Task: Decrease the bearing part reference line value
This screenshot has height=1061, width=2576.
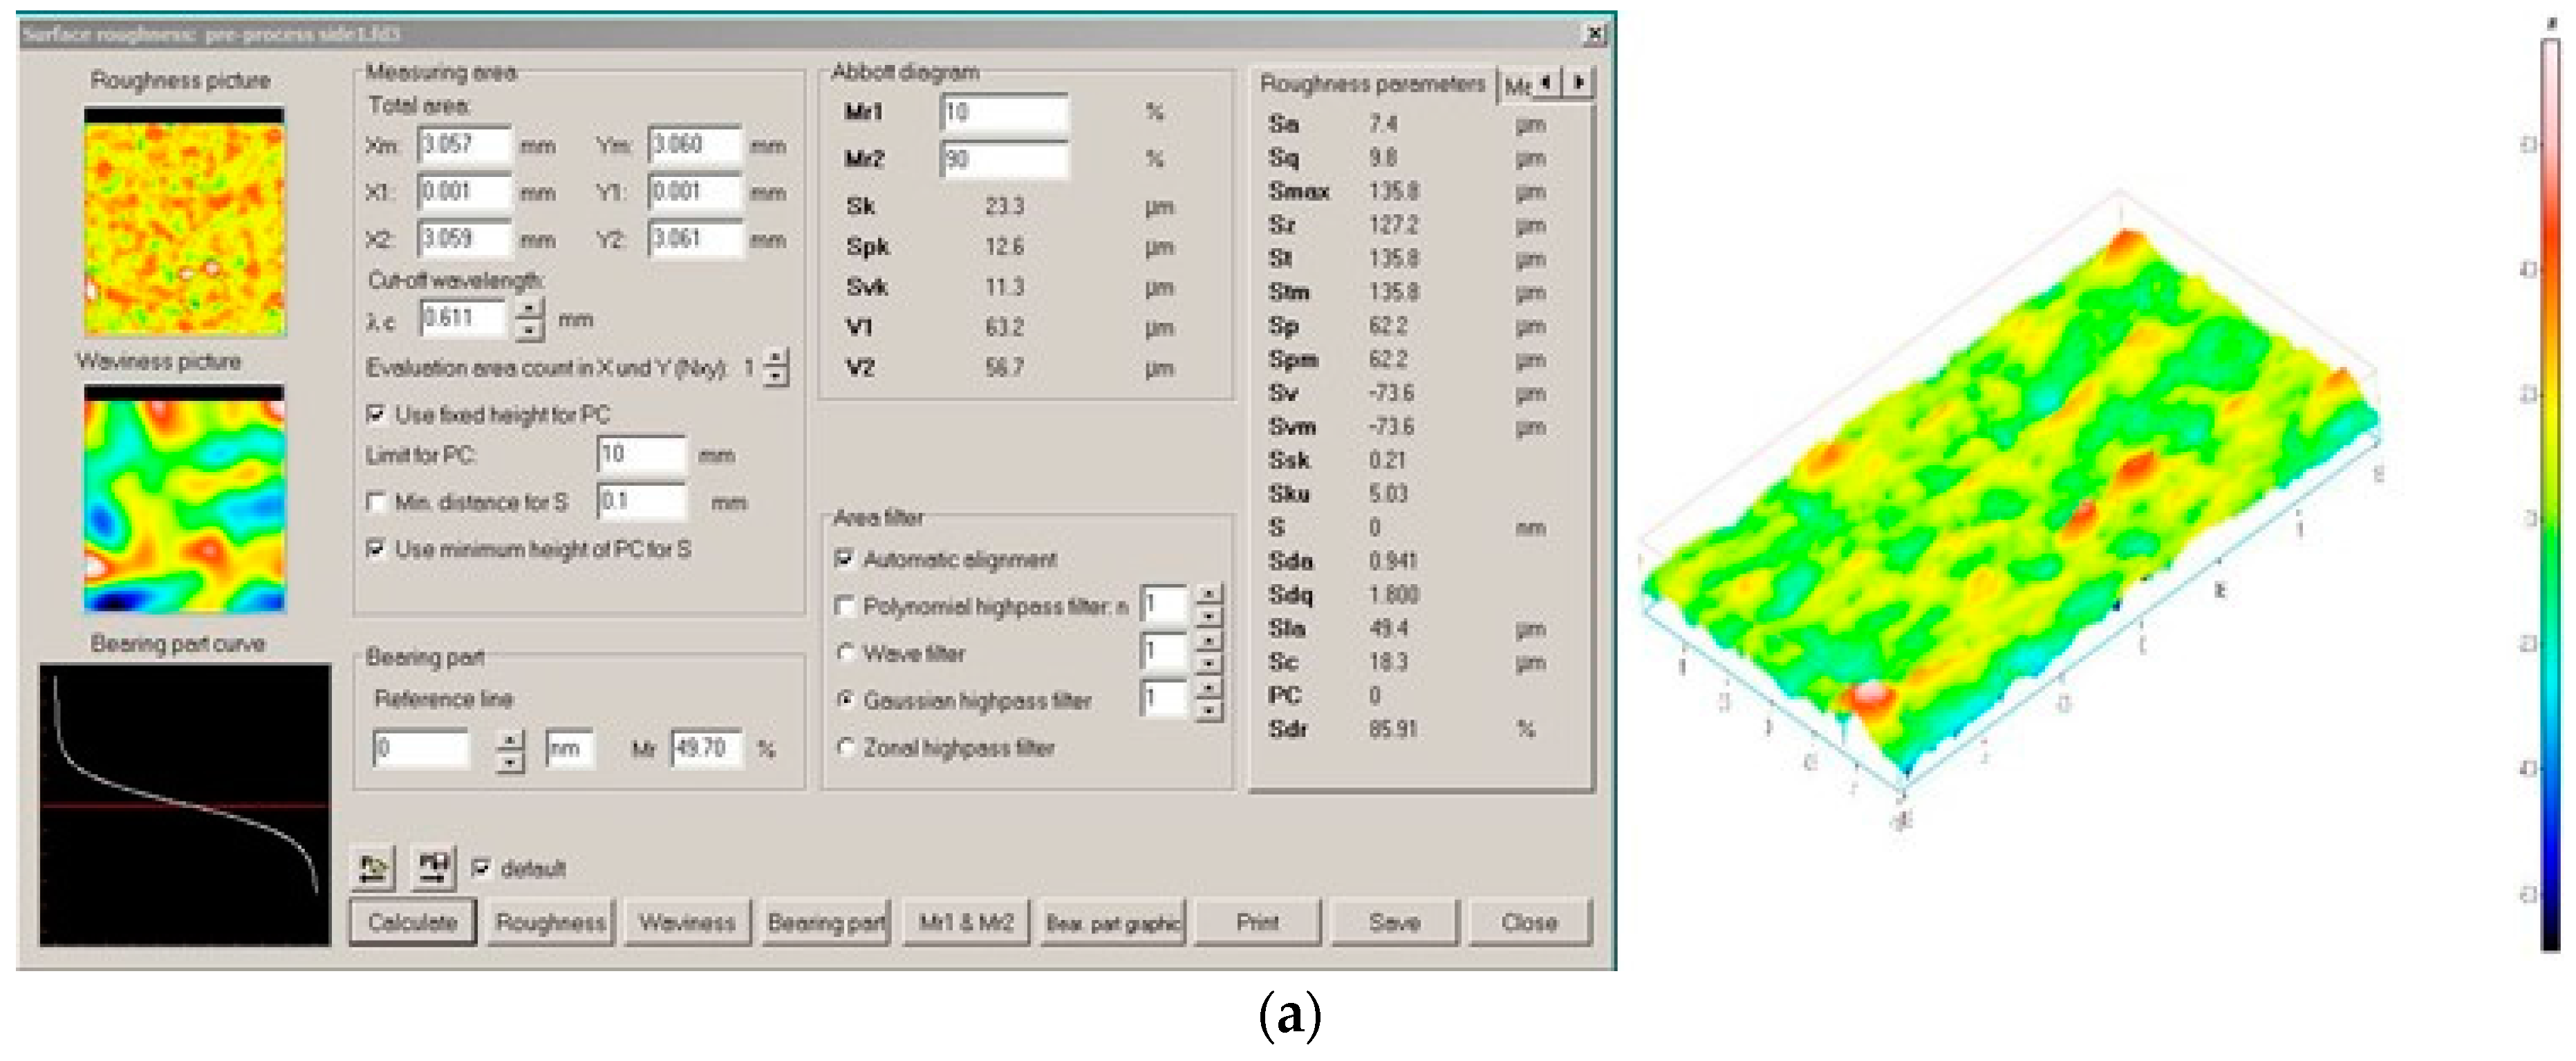Action: tap(510, 761)
